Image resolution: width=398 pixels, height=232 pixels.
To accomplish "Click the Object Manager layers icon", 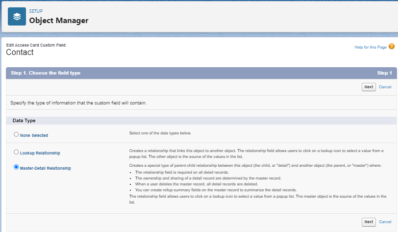I will click(17, 17).
